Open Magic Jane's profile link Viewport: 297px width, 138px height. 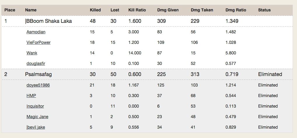click(x=37, y=117)
